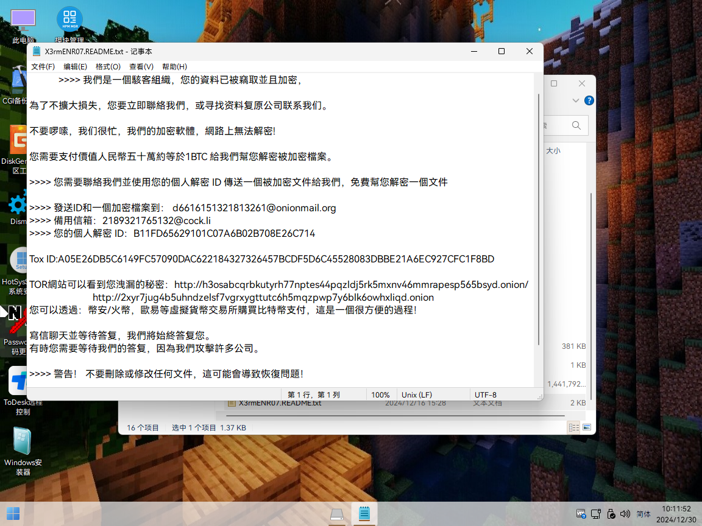The height and width of the screenshot is (526, 702).
Task: Click the decryption ID B11FD65629101C07A6B02B708E26C714
Action: pos(224,234)
